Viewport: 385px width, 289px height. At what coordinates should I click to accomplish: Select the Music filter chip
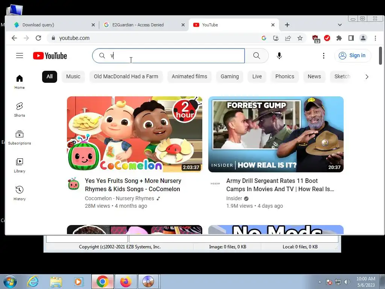tap(73, 76)
